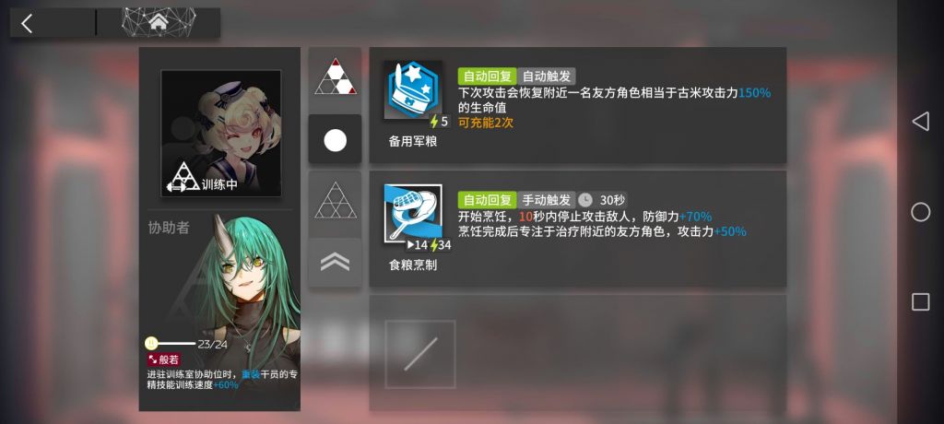944x424 pixels.
Task: Open the 食粮烹制 skill description row
Action: coord(577,230)
